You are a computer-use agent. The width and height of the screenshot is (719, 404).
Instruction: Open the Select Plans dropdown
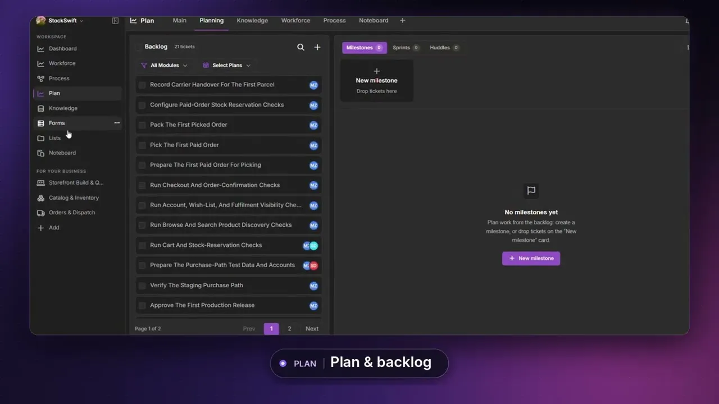tap(226, 66)
